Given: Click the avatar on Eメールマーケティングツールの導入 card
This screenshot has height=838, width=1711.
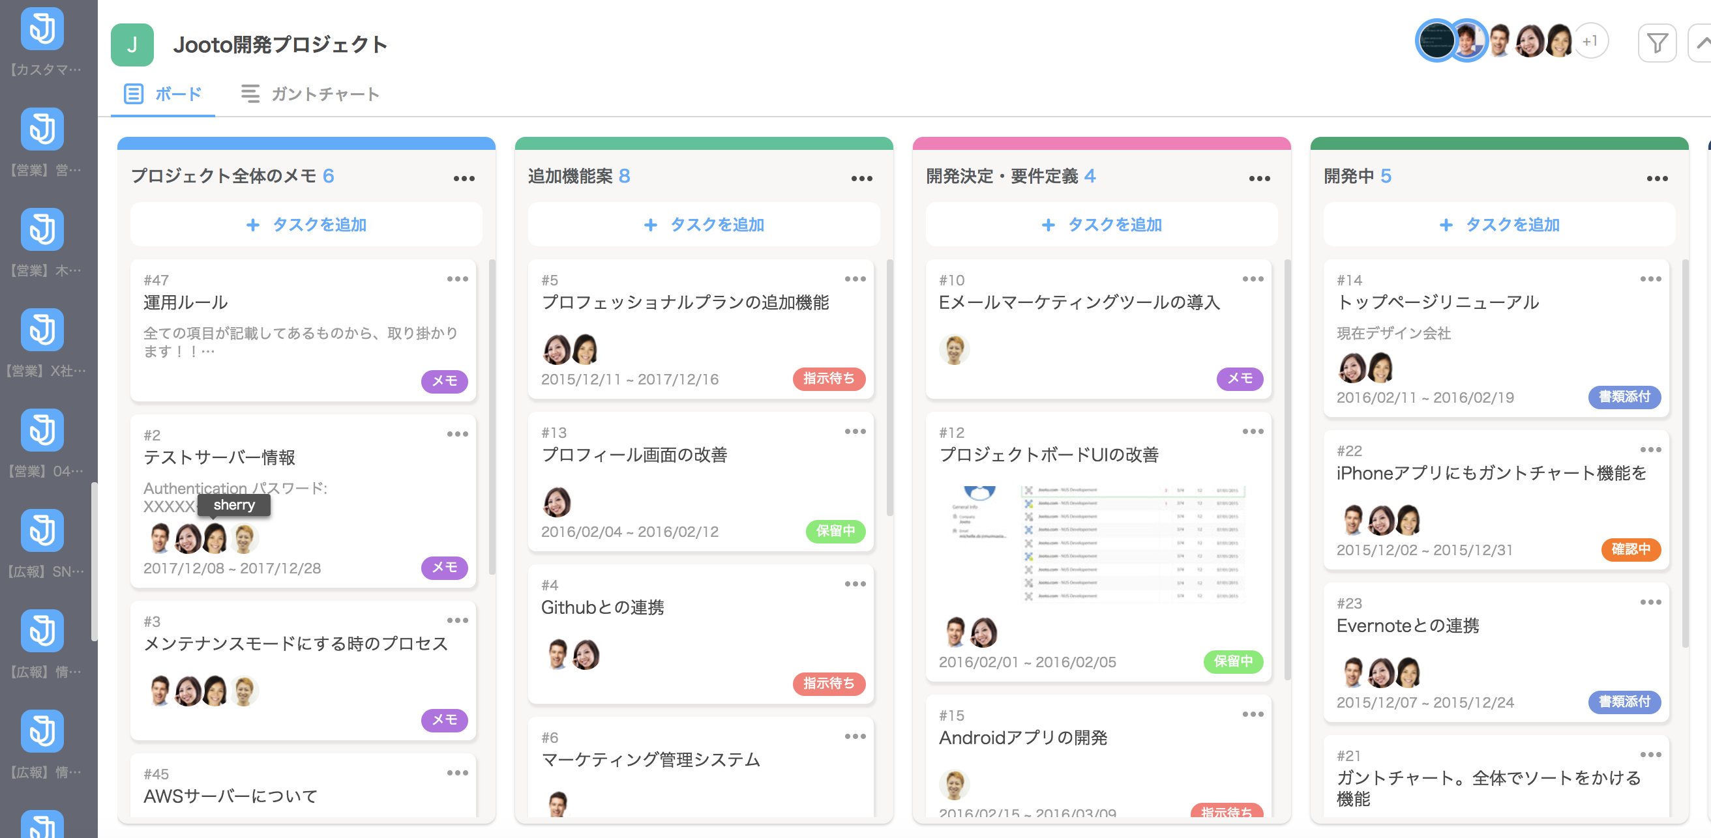Looking at the screenshot, I should 955,349.
